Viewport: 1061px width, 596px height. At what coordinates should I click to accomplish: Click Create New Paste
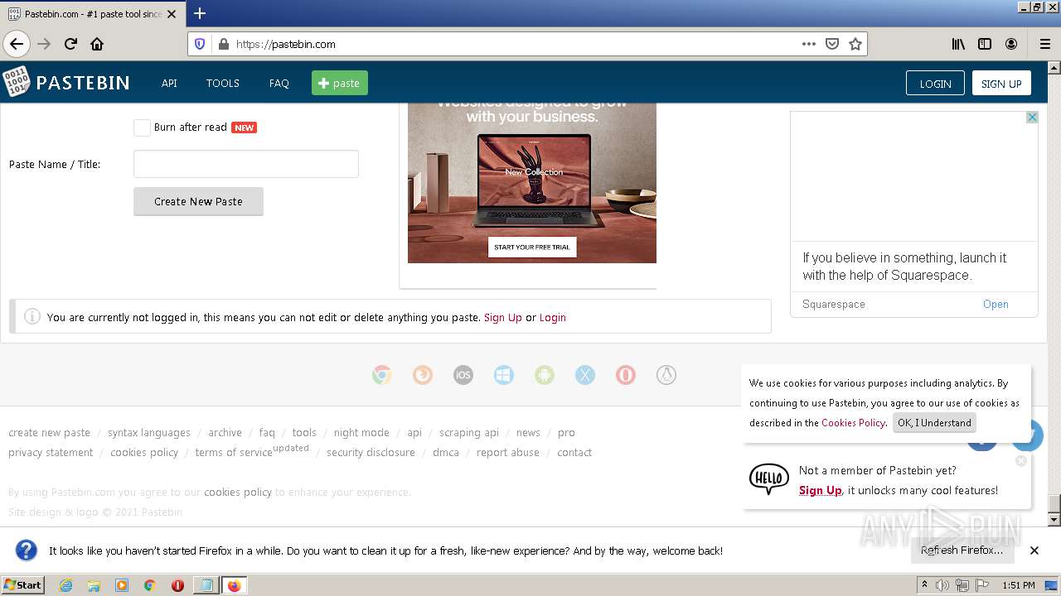pos(198,201)
